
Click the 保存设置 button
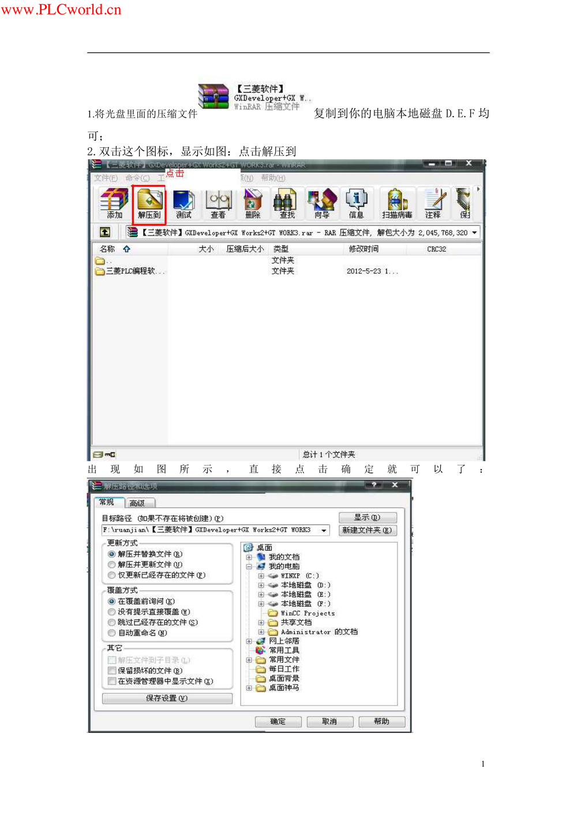pyautogui.click(x=167, y=698)
